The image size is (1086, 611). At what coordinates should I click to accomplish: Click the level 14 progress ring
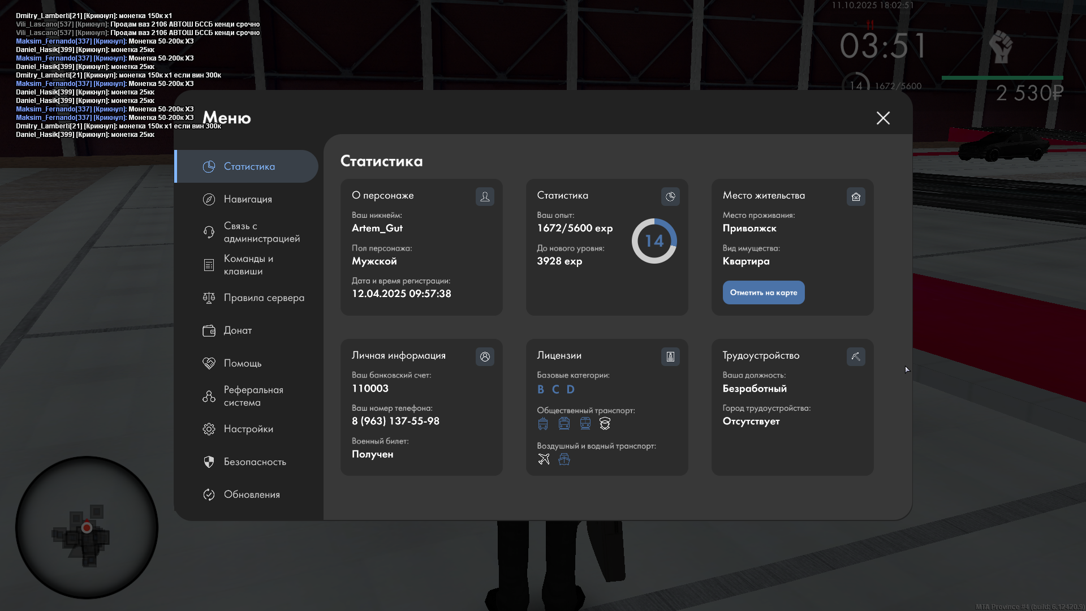coord(654,241)
